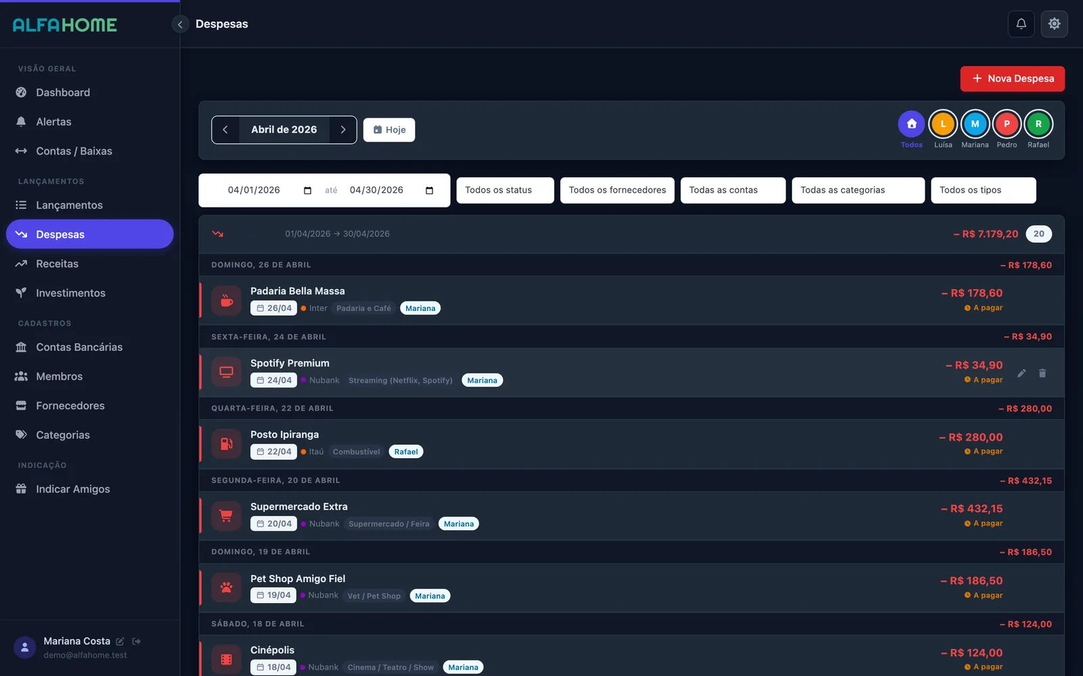Click Rafael tag on Posto Ipiranga row
This screenshot has height=676, width=1083.
(x=406, y=452)
